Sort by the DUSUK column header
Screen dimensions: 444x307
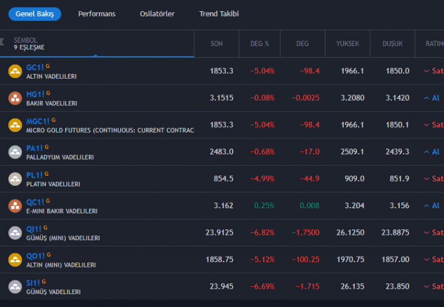click(x=392, y=44)
